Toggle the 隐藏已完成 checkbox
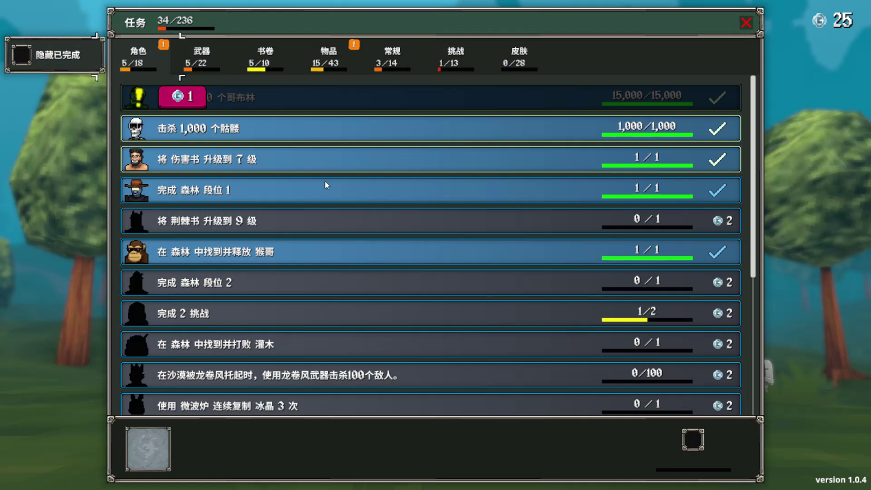 (21, 55)
